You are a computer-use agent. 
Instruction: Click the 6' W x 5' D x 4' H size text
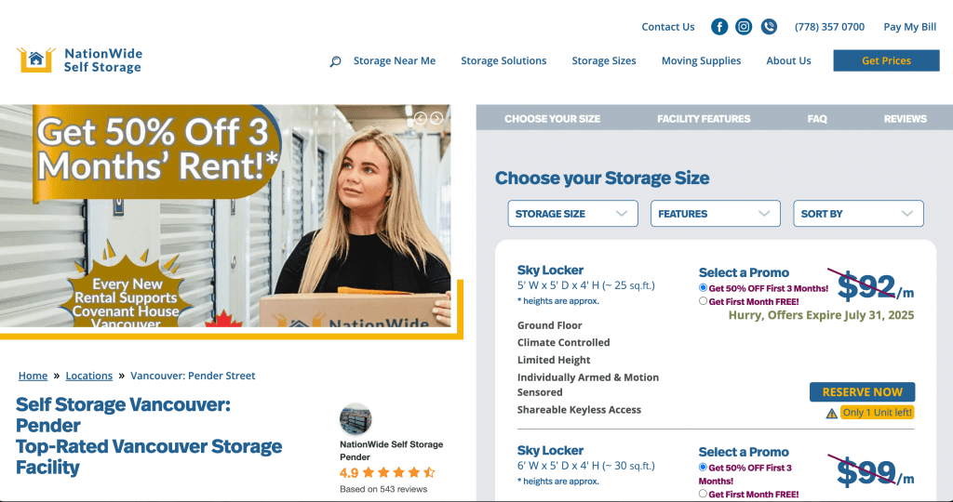point(586,466)
